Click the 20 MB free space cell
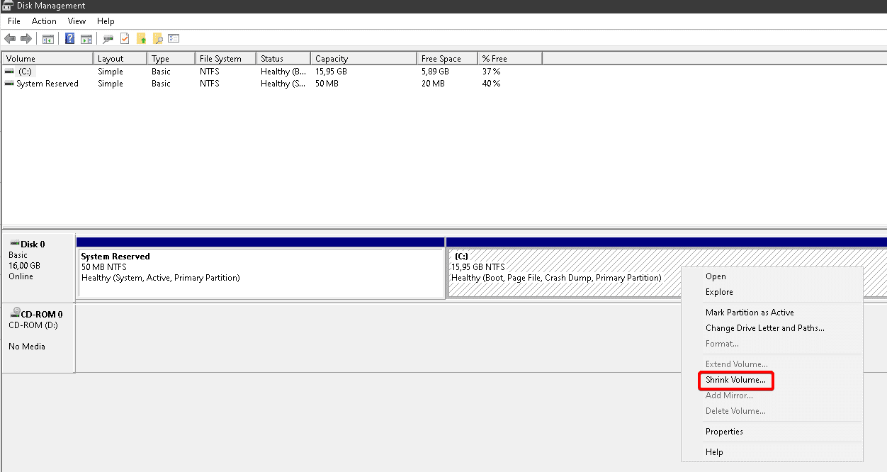 433,84
